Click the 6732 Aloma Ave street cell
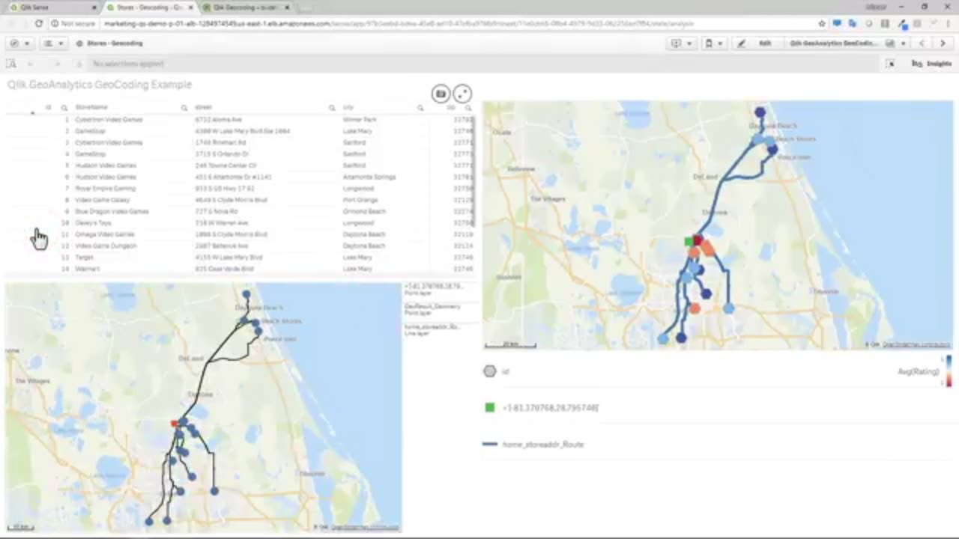The height and width of the screenshot is (539, 959). 218,120
